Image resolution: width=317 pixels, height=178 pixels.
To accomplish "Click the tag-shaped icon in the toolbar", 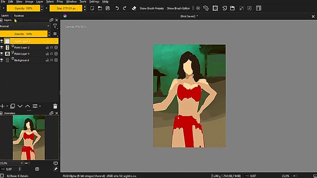I will click(x=224, y=8).
